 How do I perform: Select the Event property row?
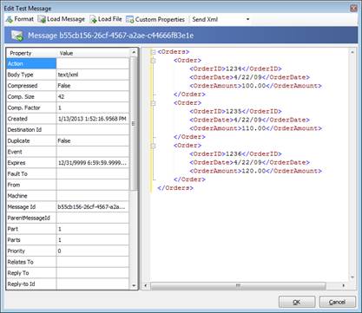point(68,152)
